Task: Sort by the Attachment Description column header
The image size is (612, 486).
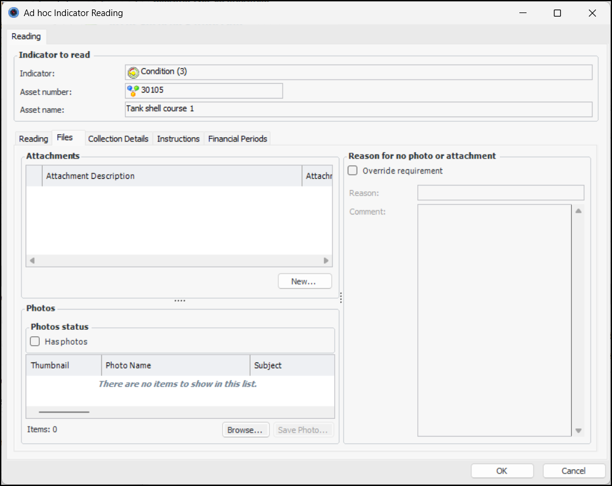Action: pos(172,176)
